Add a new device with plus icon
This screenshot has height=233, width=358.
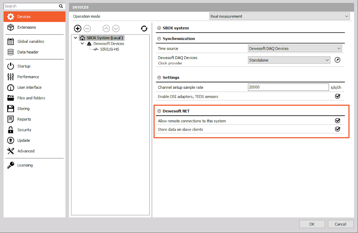pos(78,29)
